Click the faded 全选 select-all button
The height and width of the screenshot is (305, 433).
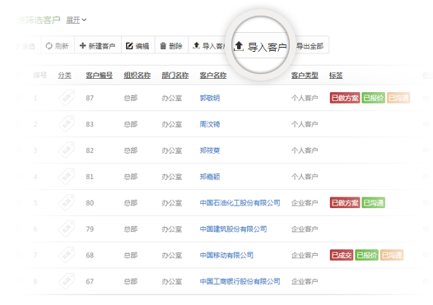tap(26, 46)
